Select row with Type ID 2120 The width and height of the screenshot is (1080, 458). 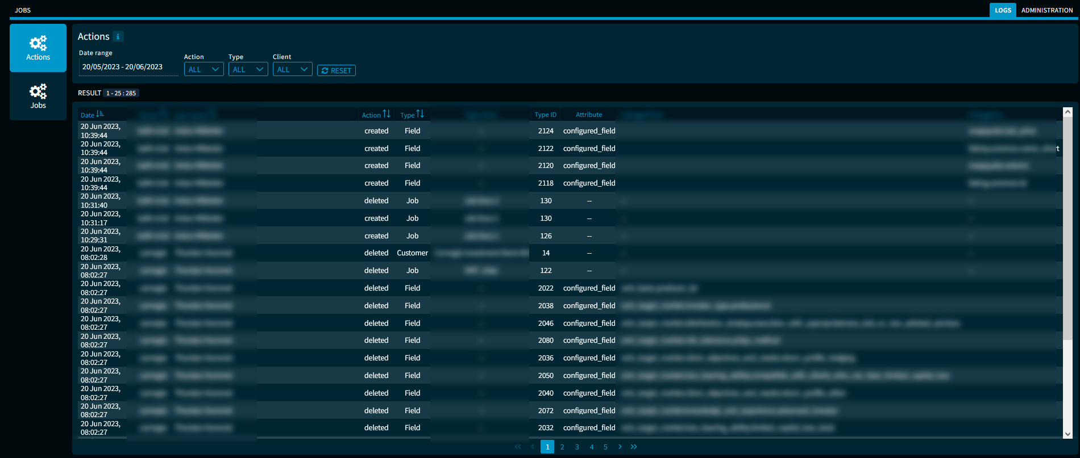[570, 166]
